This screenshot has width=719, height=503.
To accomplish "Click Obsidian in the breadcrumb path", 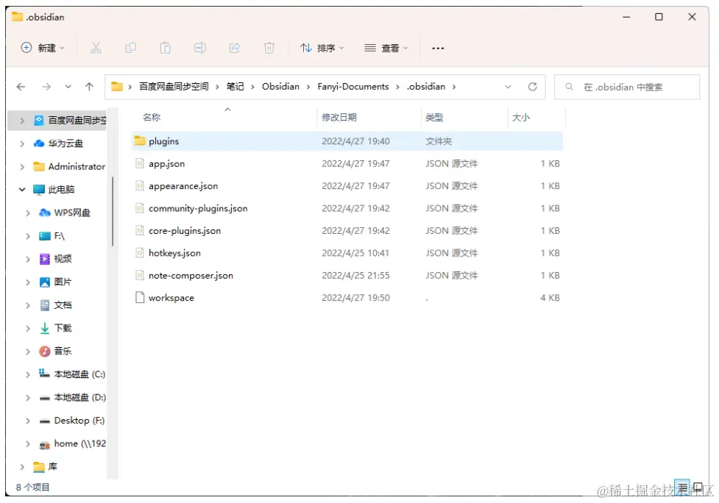I will click(280, 87).
